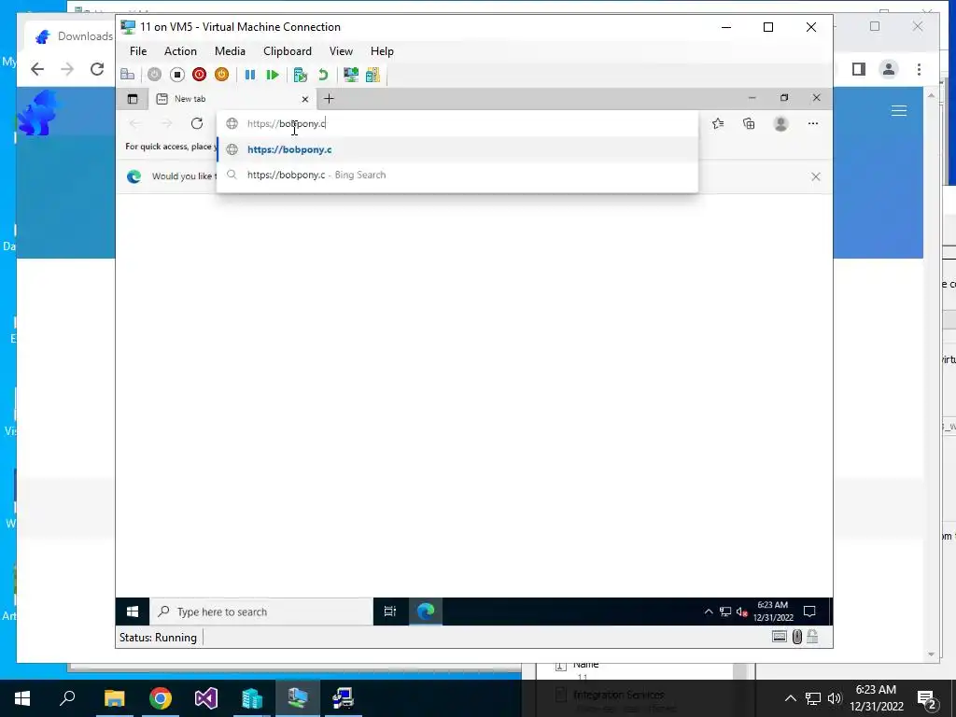Screen dimensions: 956x717
Task: Click Chrome page vertical scrollbar
Action: (x=931, y=375)
